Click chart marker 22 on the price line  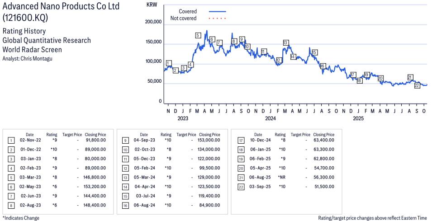pyautogui.click(x=417, y=85)
